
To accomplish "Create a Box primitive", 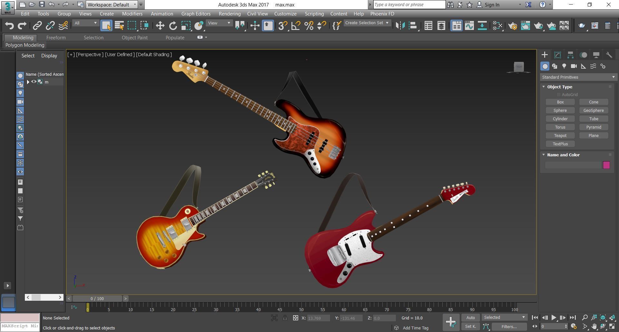I will pyautogui.click(x=560, y=102).
